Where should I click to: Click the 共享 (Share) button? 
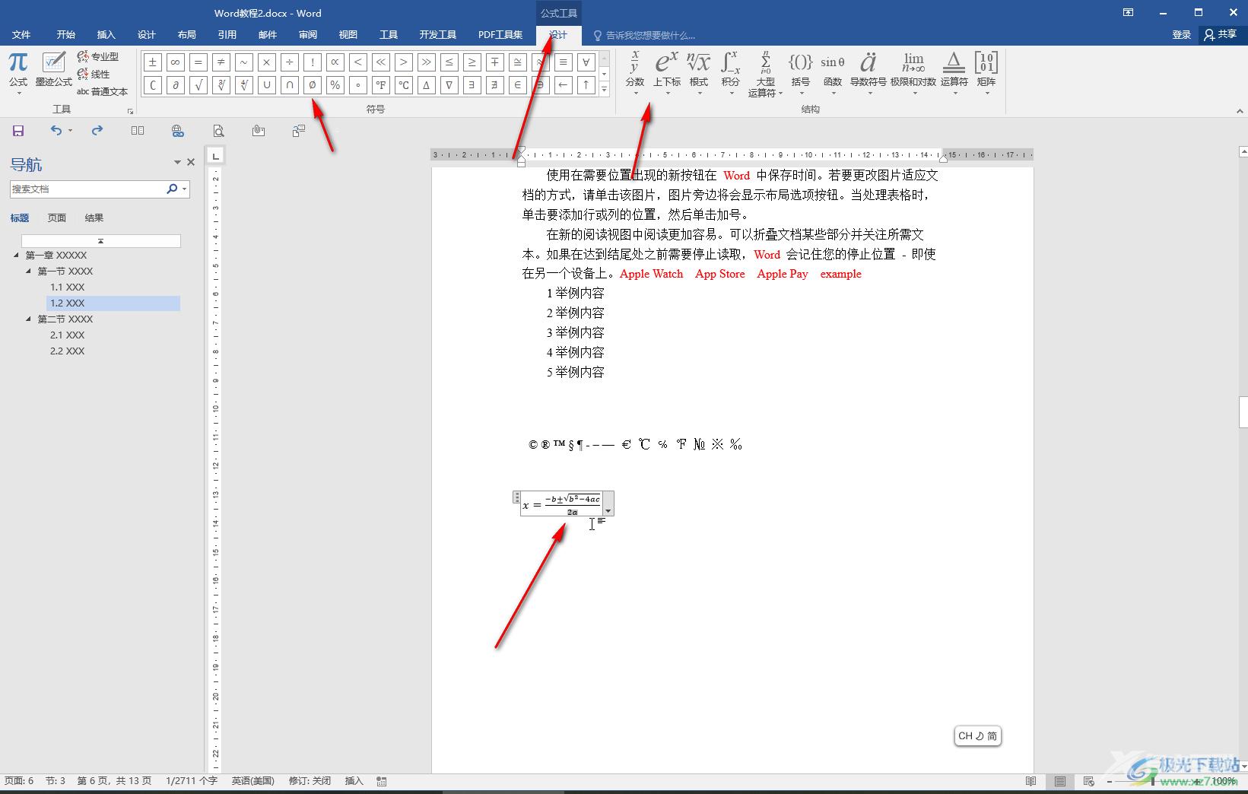tap(1220, 35)
